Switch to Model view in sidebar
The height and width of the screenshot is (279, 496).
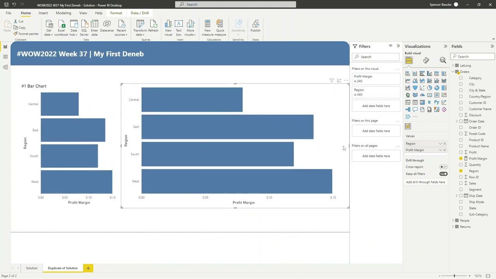click(x=5, y=67)
